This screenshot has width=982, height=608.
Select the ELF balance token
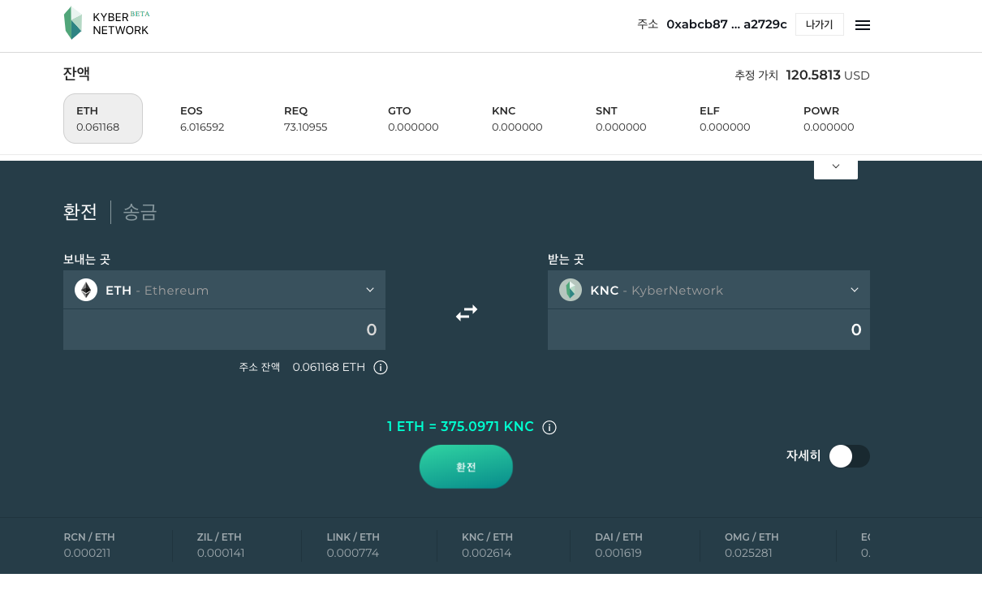tap(725, 119)
